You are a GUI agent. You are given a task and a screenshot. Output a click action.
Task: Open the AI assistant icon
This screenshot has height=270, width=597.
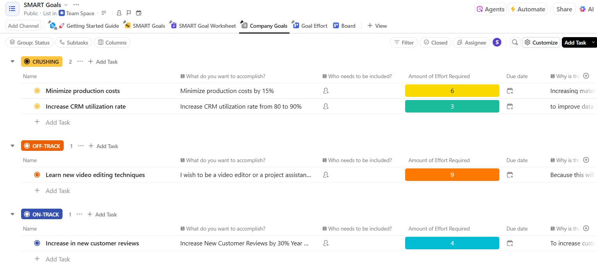tap(586, 9)
